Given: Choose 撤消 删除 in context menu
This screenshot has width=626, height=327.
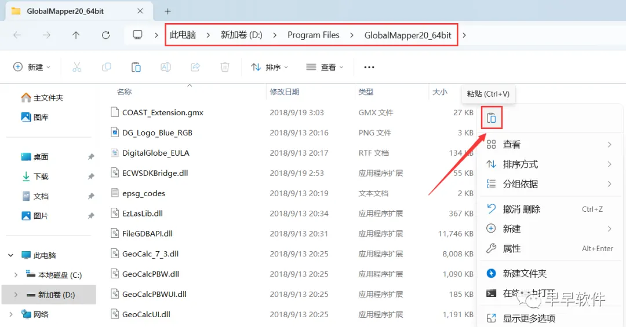Looking at the screenshot, I should coord(549,209).
